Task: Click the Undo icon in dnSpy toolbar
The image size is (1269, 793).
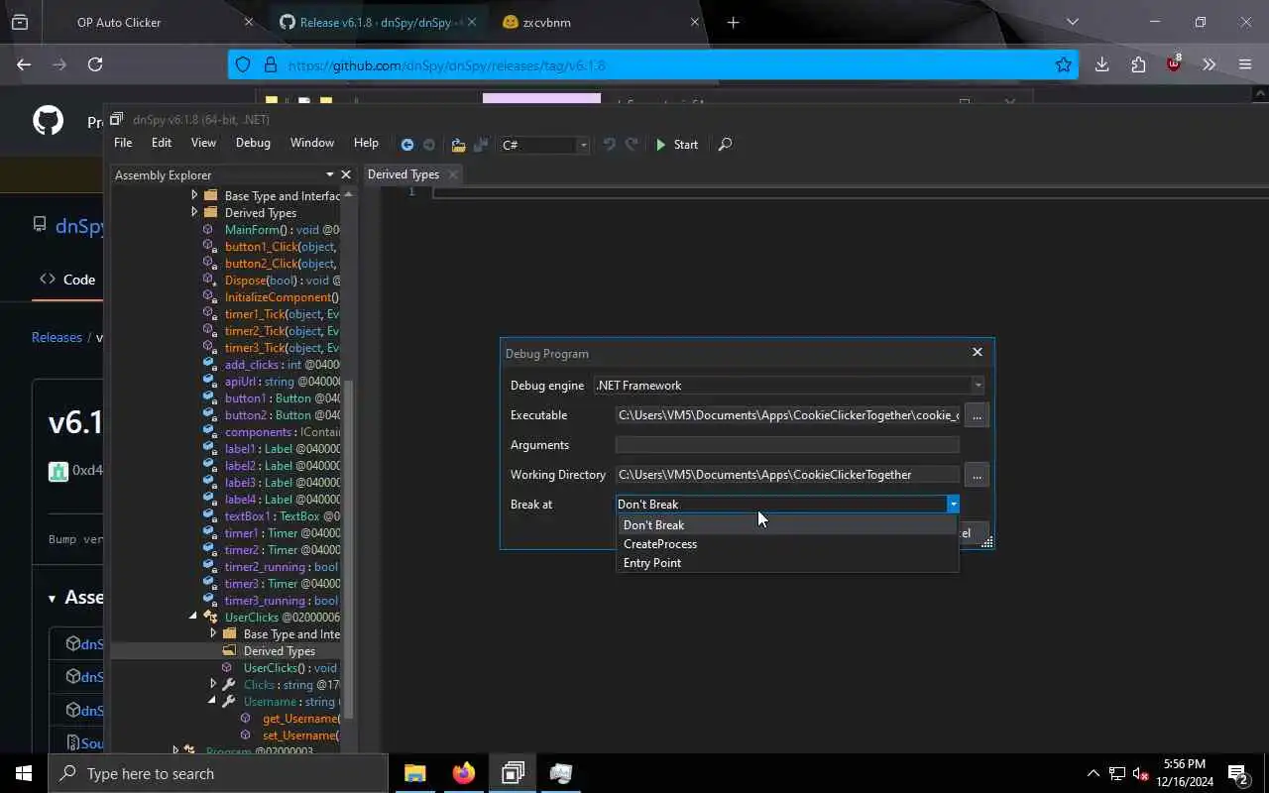Action: point(609,145)
